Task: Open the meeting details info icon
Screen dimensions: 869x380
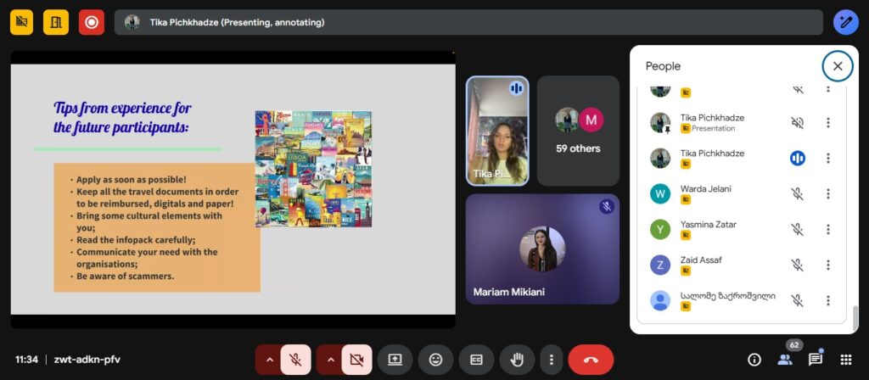Action: [754, 360]
